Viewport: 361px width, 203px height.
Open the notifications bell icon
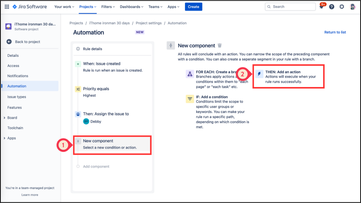tap(322, 7)
